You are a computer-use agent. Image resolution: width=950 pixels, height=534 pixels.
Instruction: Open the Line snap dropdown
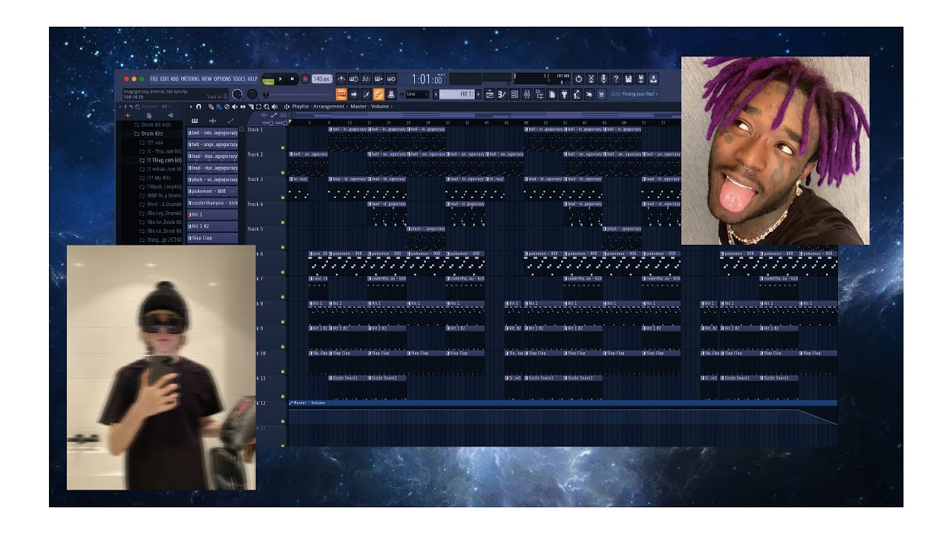tap(417, 94)
